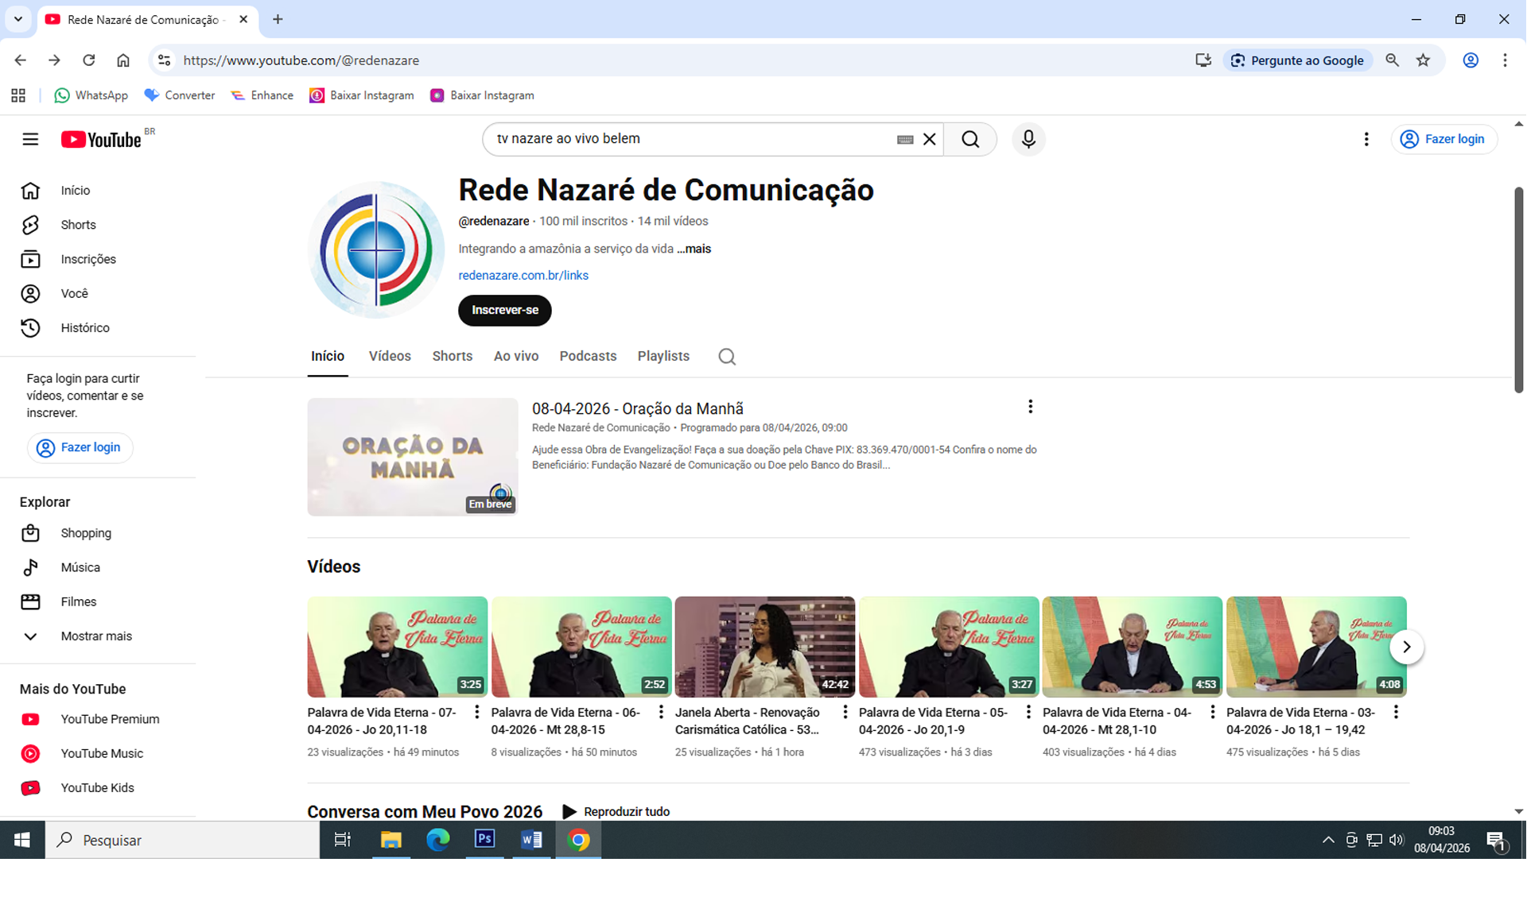
Task: Open the on-screen keyboard icon in the search box
Action: pos(904,139)
